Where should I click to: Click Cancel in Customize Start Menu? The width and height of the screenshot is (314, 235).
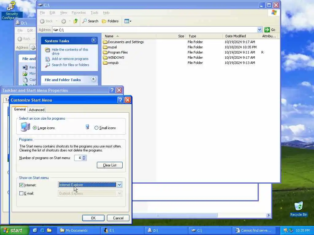(x=118, y=218)
